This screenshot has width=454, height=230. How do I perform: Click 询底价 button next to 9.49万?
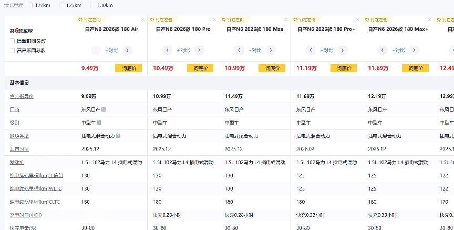129,68
